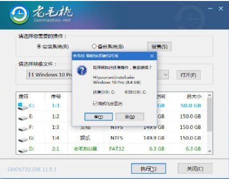
Task: Click the D: USB drive icon
Action: 23,150
